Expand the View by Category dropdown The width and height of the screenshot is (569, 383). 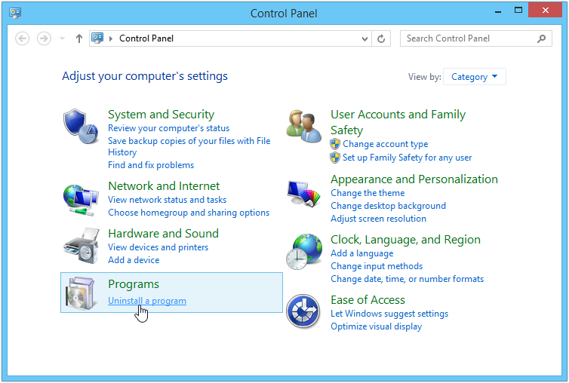(x=474, y=77)
